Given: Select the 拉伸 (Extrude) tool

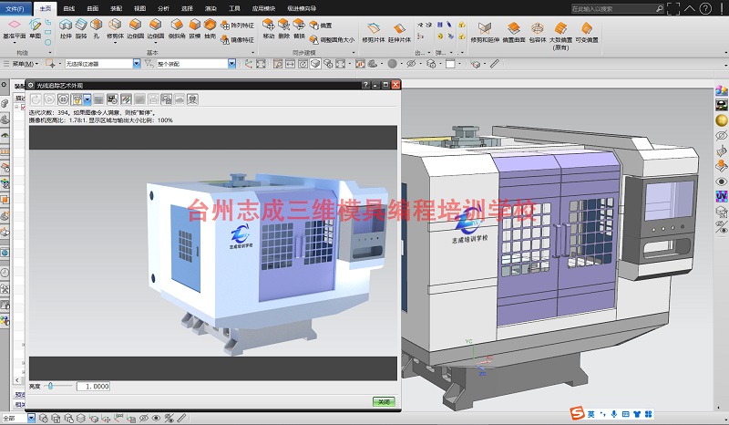Looking at the screenshot, I should (x=66, y=28).
